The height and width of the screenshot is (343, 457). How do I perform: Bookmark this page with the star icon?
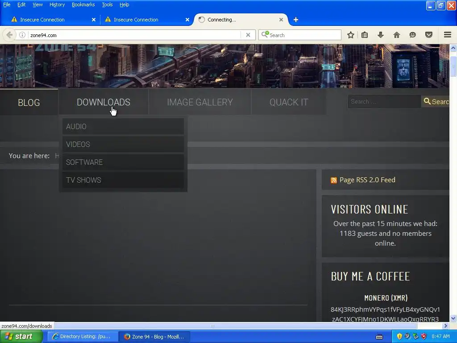click(351, 35)
